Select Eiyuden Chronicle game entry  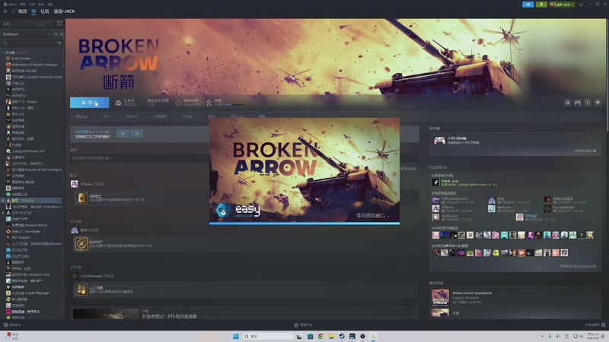click(33, 78)
